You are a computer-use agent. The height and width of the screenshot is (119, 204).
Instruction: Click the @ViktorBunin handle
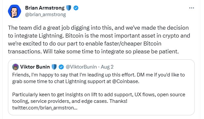click(x=81, y=67)
